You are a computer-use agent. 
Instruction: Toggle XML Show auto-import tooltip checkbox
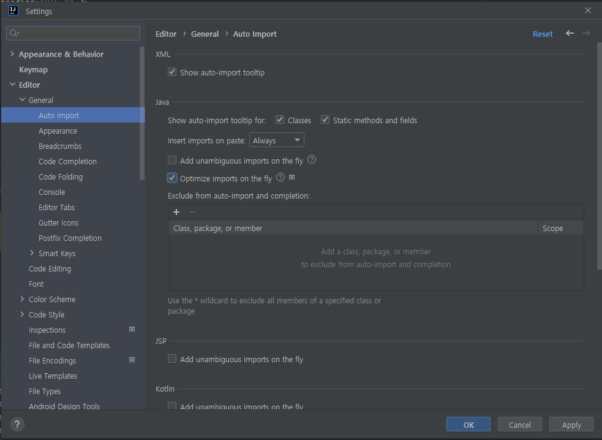tap(172, 72)
